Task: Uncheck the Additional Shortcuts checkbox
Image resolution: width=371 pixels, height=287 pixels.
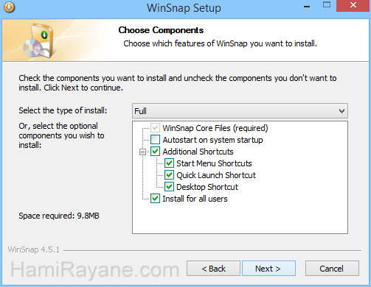Action: [155, 152]
